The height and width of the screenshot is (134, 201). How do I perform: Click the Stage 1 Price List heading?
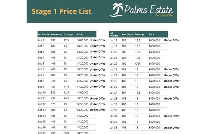pyautogui.click(x=62, y=12)
